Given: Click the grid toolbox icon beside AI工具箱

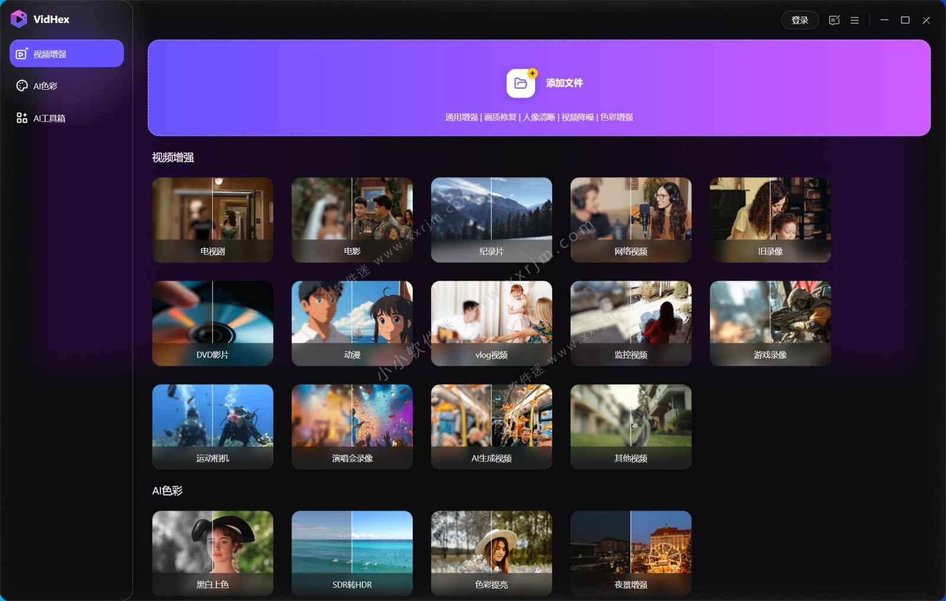Looking at the screenshot, I should 22,118.
